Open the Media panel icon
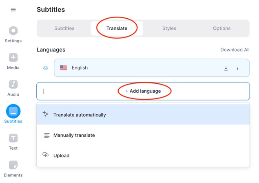This screenshot has width=259, height=183. (13, 57)
